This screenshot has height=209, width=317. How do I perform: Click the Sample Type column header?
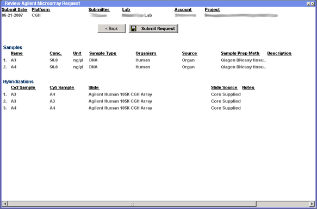[103, 53]
